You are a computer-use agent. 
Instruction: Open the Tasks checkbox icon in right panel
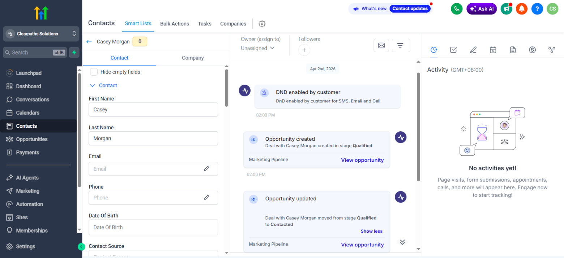click(453, 50)
